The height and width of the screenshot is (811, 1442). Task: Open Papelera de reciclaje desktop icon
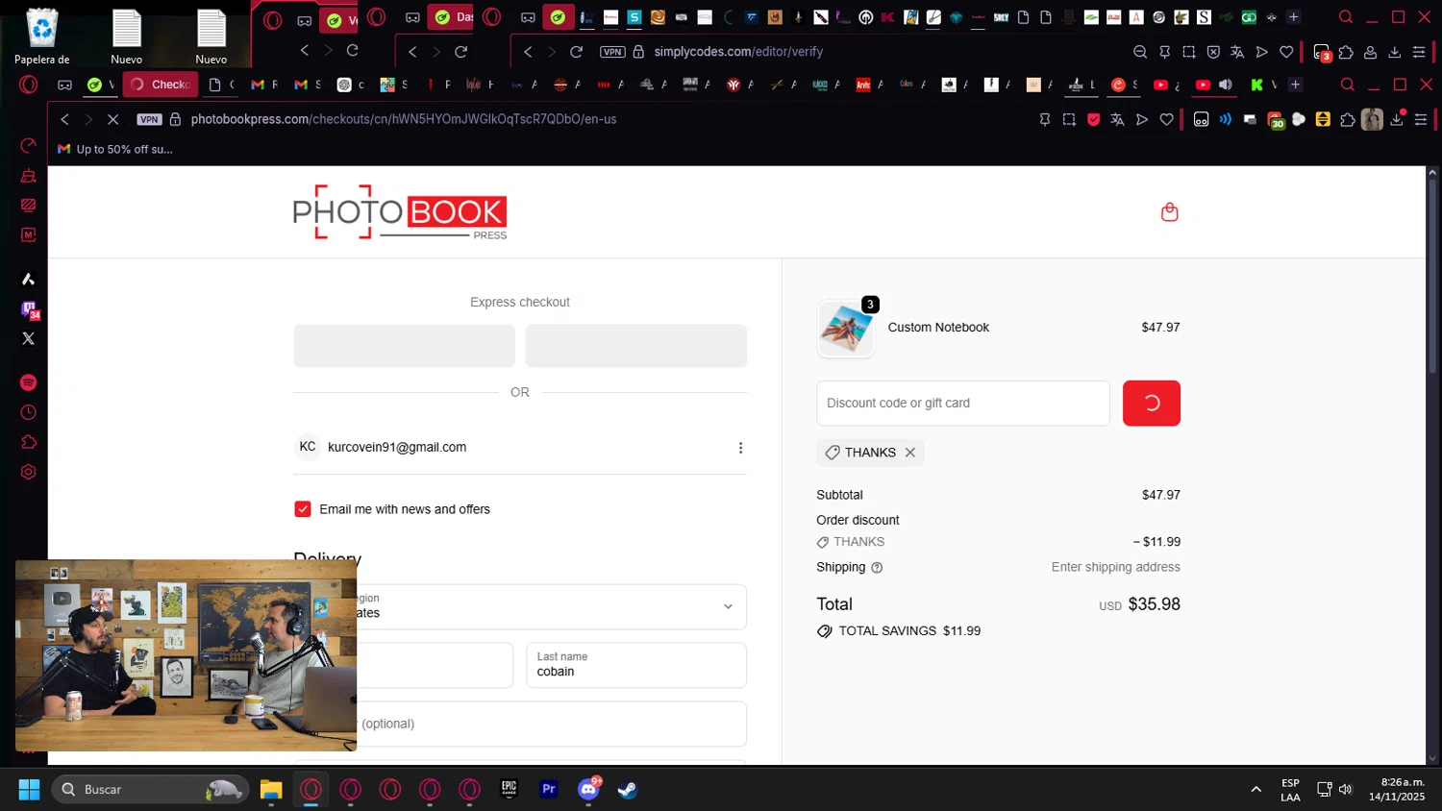tap(42, 37)
